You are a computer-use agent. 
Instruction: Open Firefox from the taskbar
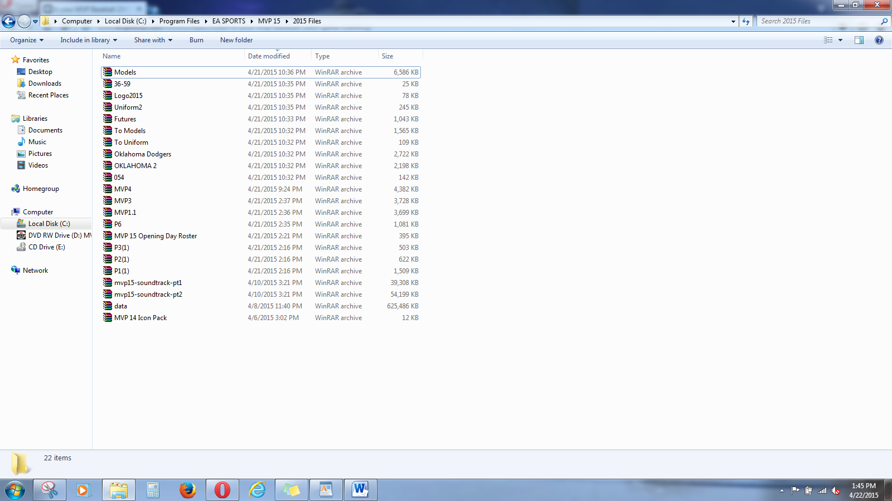188,490
